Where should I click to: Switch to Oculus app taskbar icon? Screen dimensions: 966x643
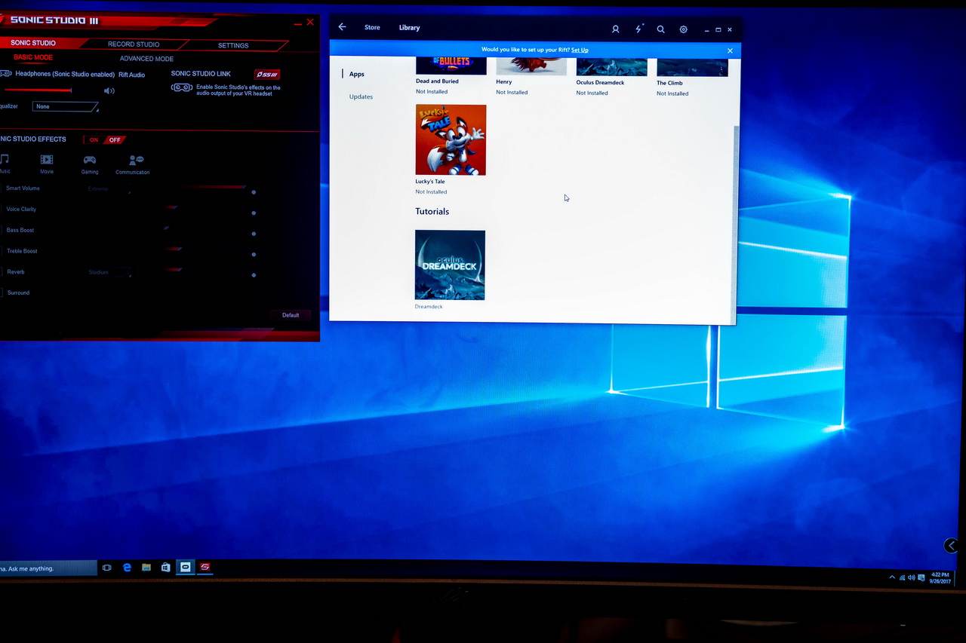point(185,567)
